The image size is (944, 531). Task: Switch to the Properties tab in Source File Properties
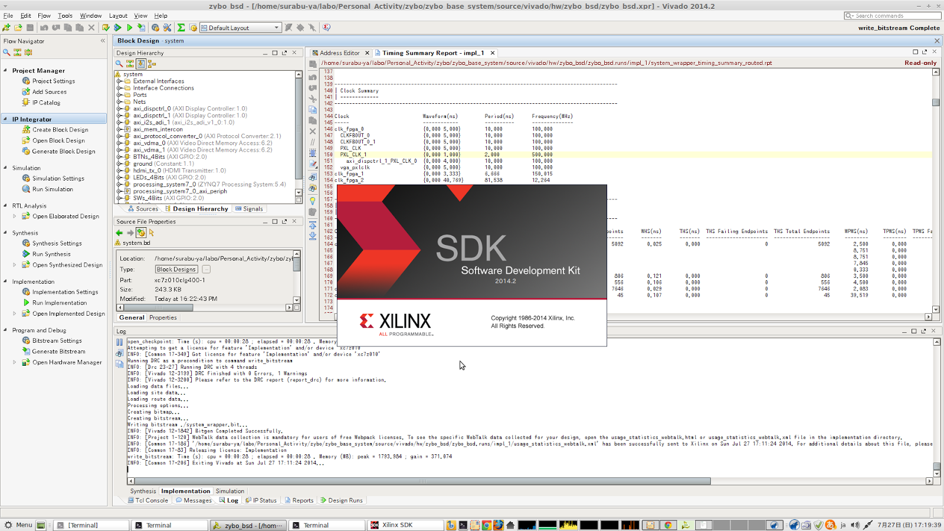163,317
